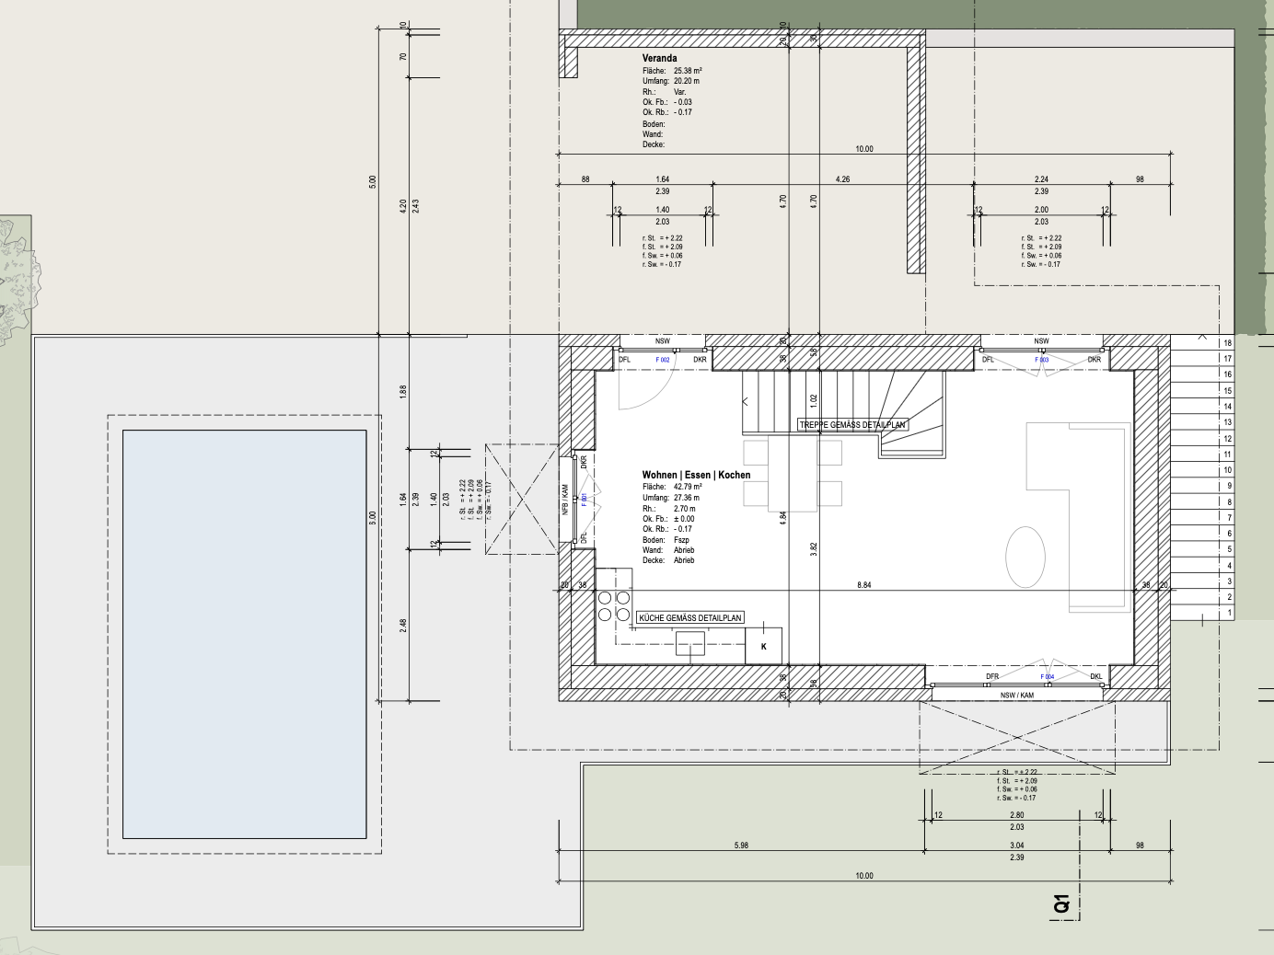Select the refrigerator box marked K

coord(763,646)
